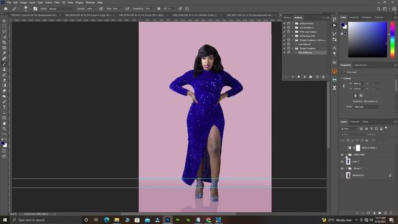Select the Horizontal Type tool

coord(4,107)
